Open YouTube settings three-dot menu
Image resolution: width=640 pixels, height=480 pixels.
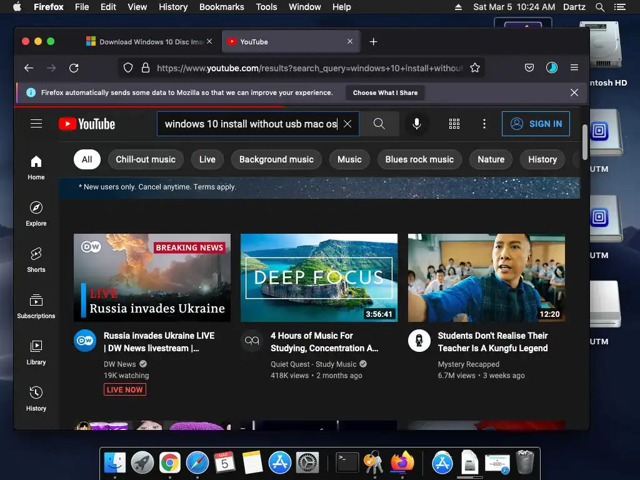[x=484, y=124]
